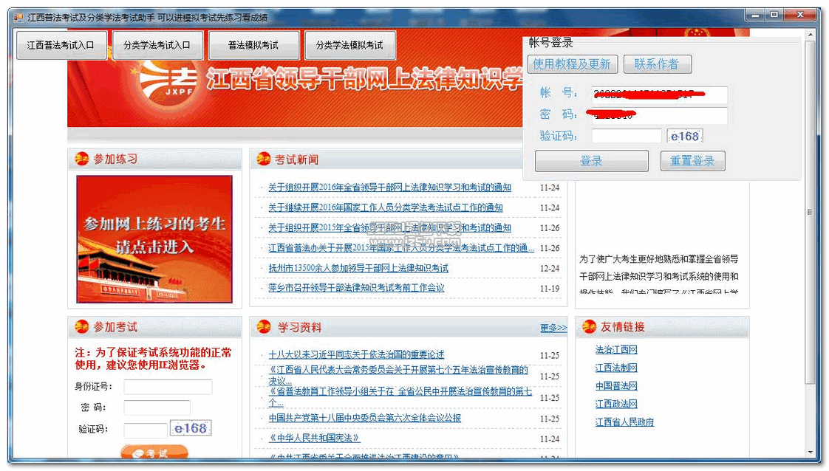The width and height of the screenshot is (829, 471).
Task: Click the 学习资料 section icon
Action: (263, 327)
